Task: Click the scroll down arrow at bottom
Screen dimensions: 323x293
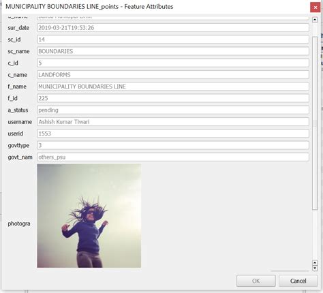Action: [x=315, y=268]
